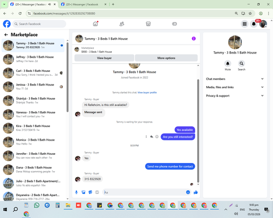Viewport: 273px width, 218px height.
Task: Open Windows taskbar search
Action: [x=15, y=209]
